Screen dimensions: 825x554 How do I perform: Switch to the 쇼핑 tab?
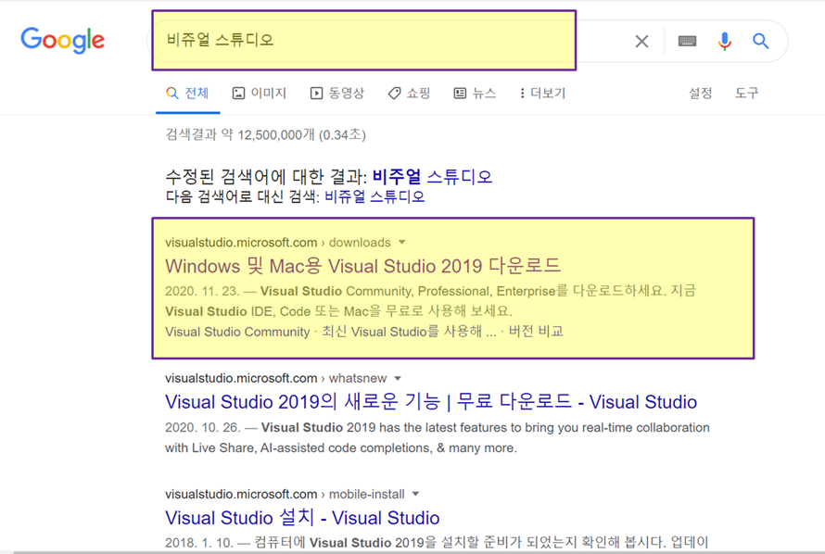tap(410, 93)
